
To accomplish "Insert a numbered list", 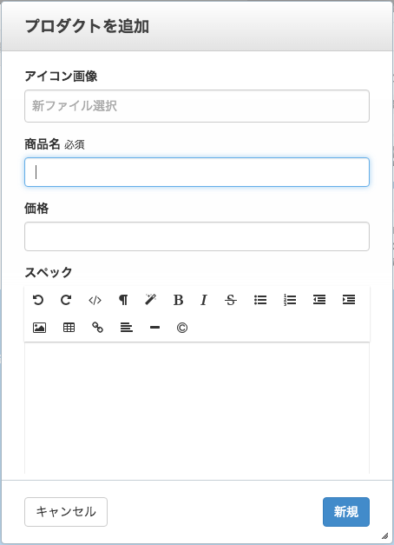I will (290, 300).
